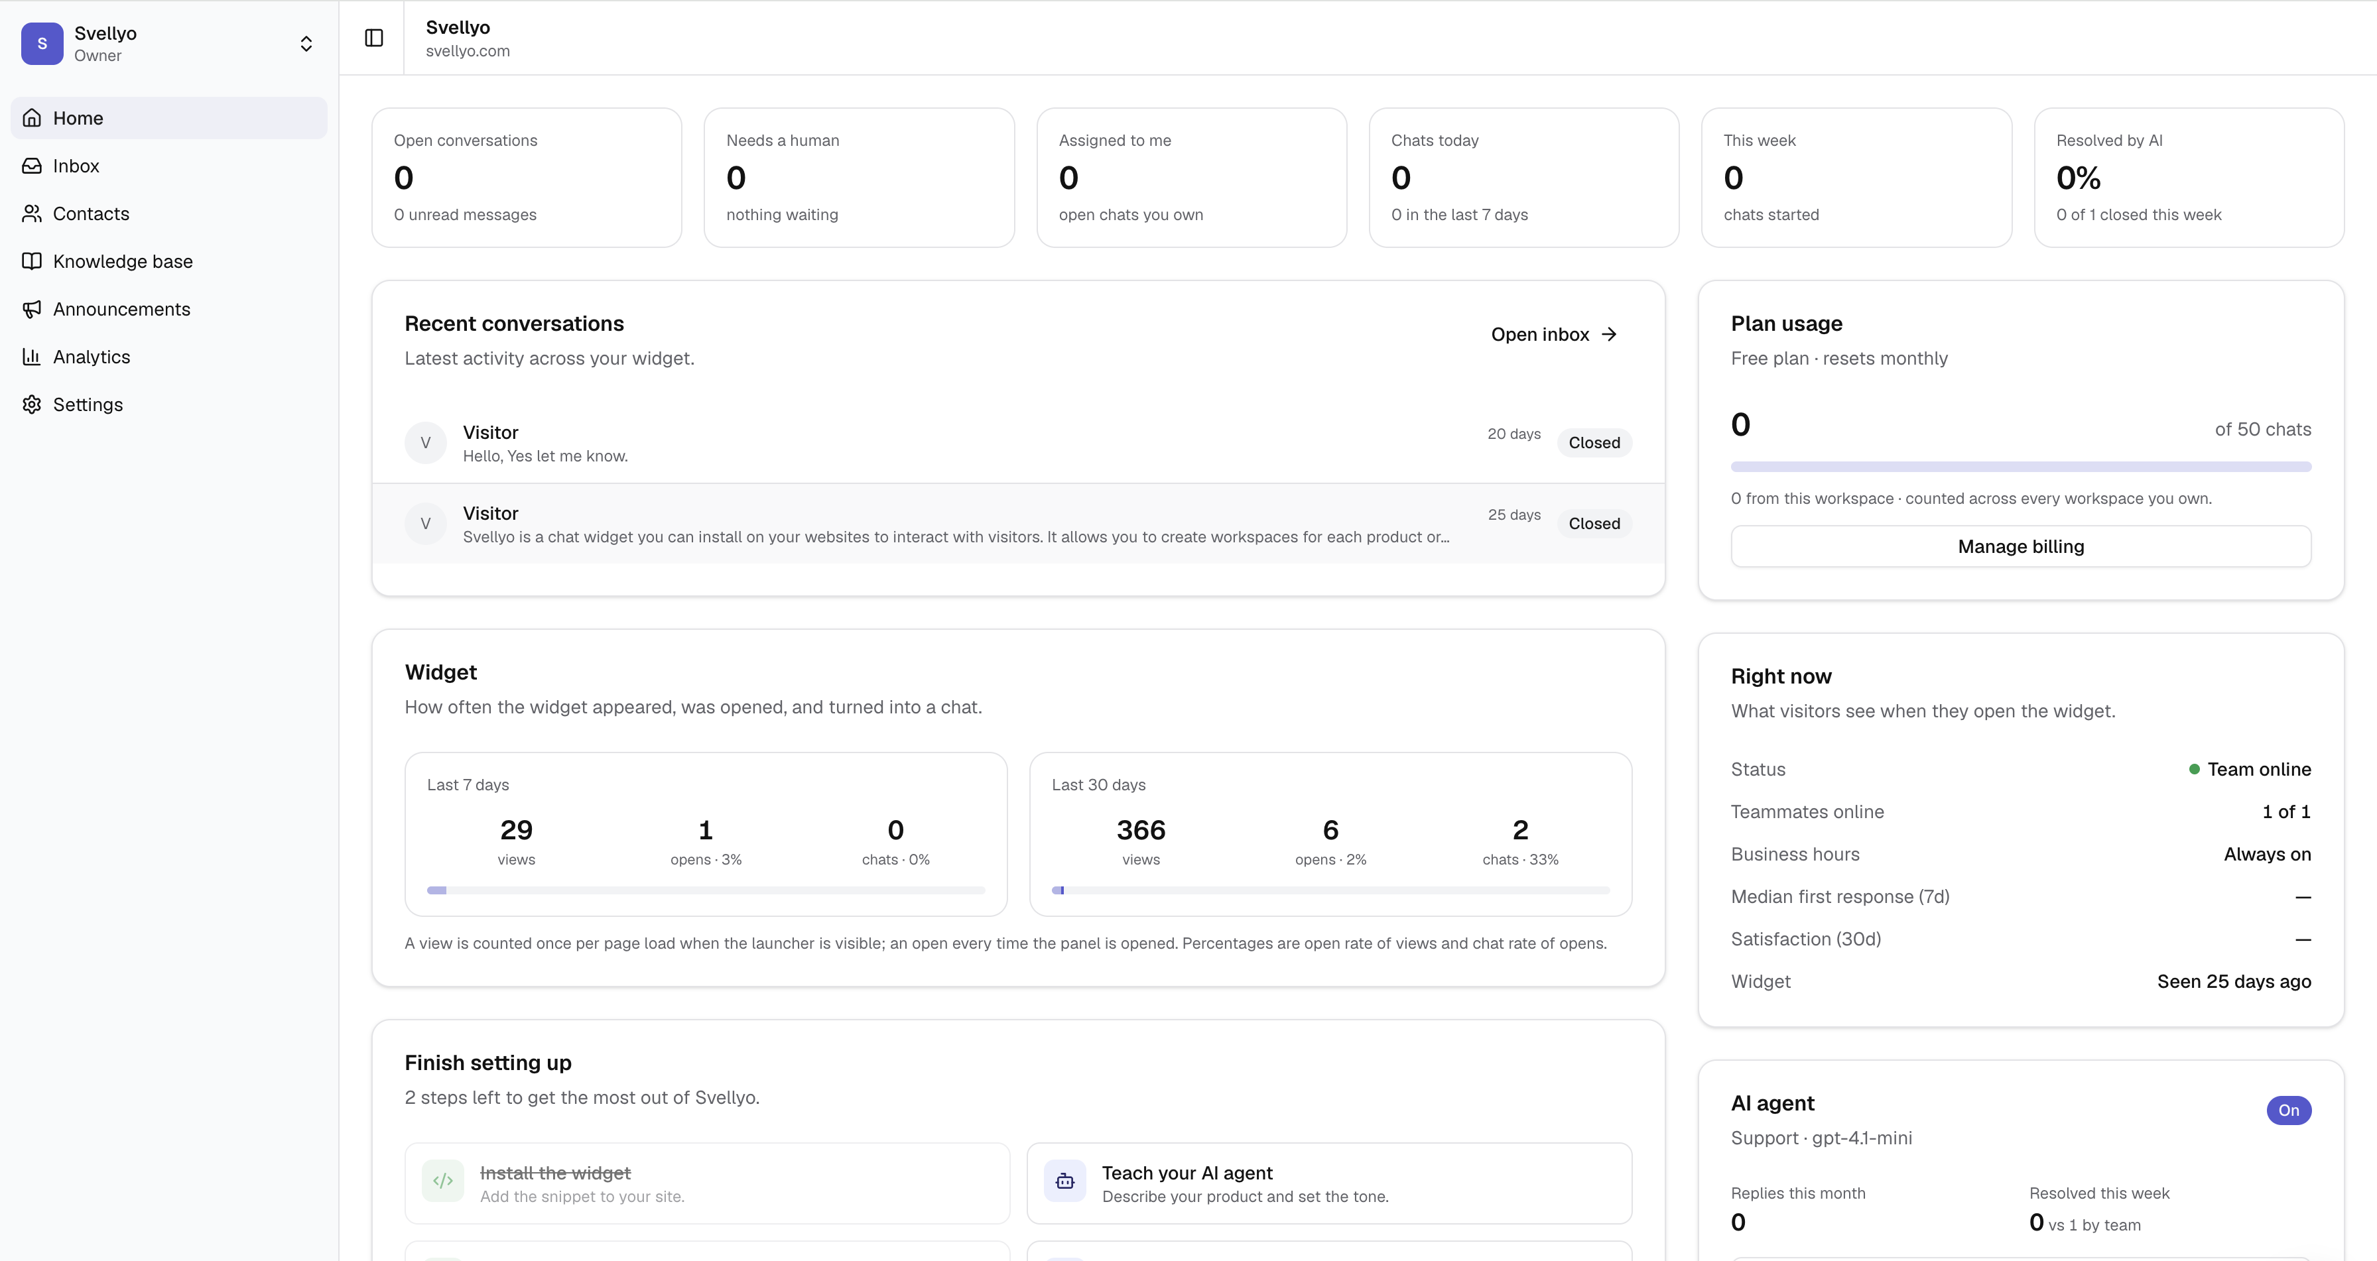
Task: Follow the Open inbox link
Action: [1554, 334]
